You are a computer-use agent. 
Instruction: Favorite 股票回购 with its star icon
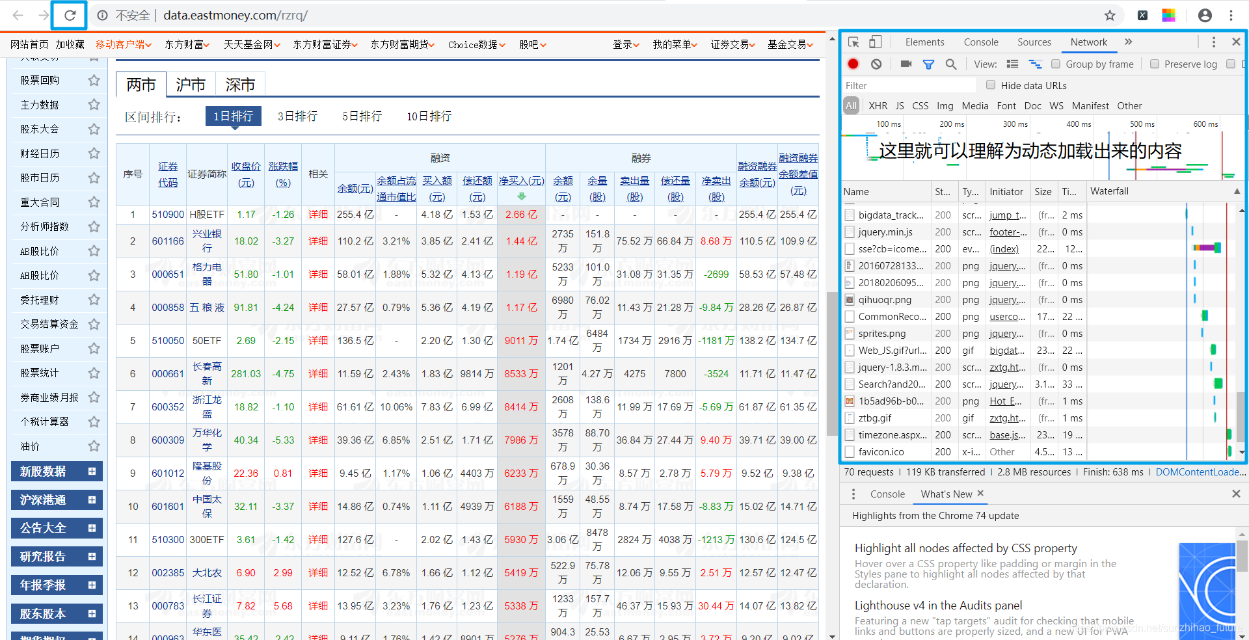[94, 80]
